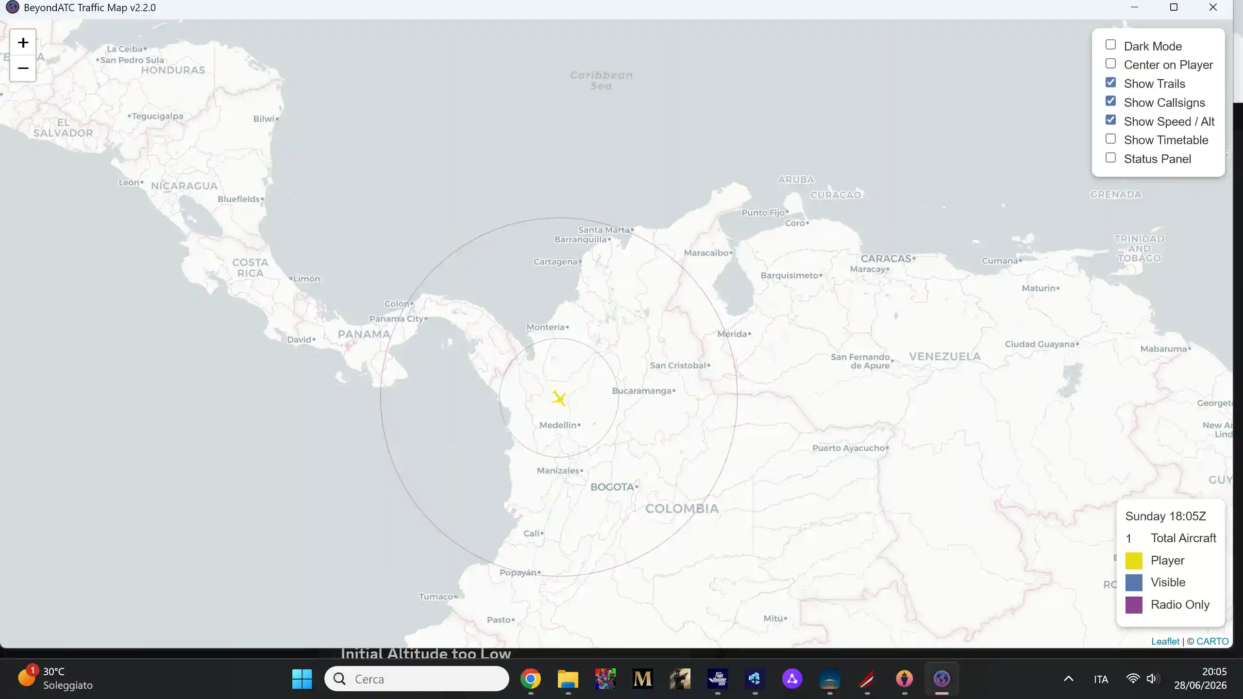Screen dimensions: 1243x699
Task: Open the orange control tower taskbar icon
Action: [904, 679]
